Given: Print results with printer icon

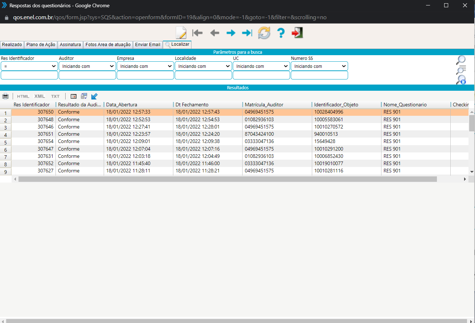Looking at the screenshot, I should tap(5, 96).
